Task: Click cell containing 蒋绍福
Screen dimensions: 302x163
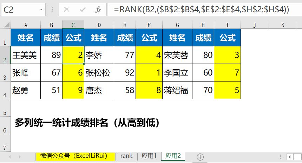Action: [177, 90]
